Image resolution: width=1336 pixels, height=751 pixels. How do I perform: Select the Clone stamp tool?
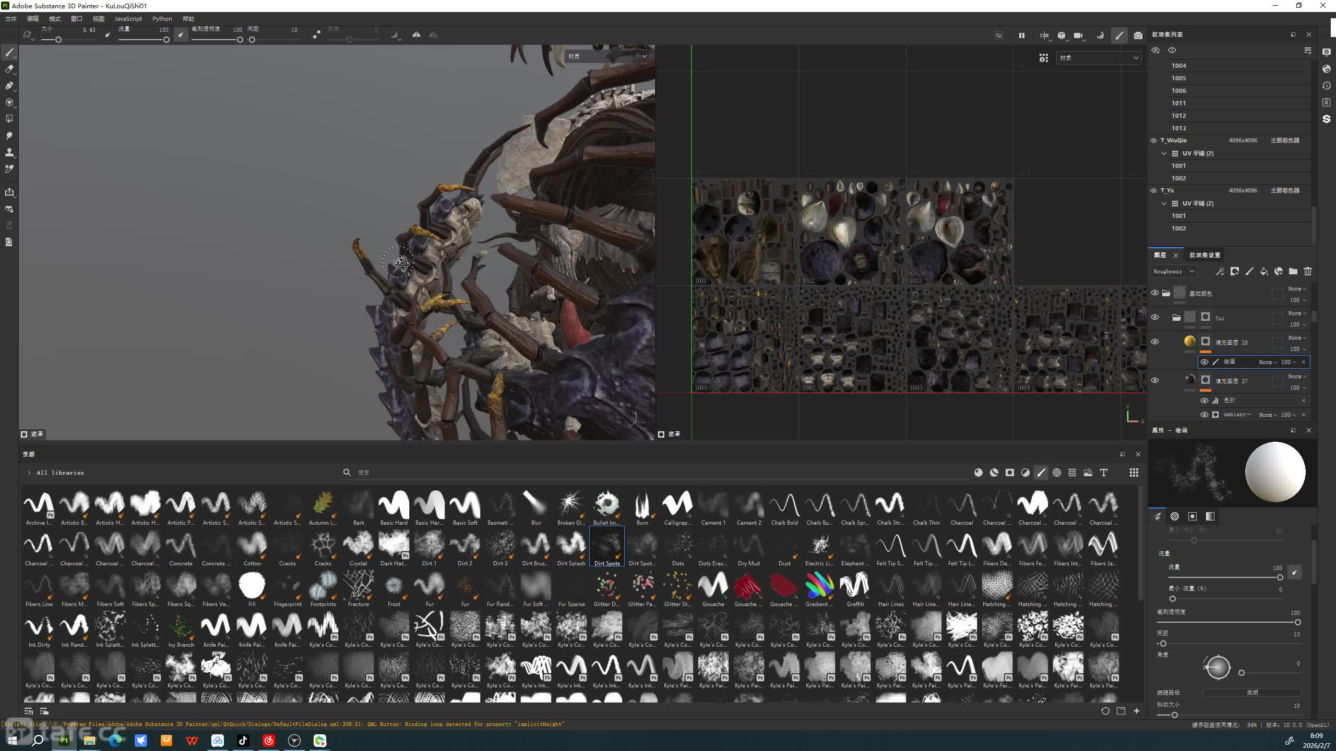[9, 152]
